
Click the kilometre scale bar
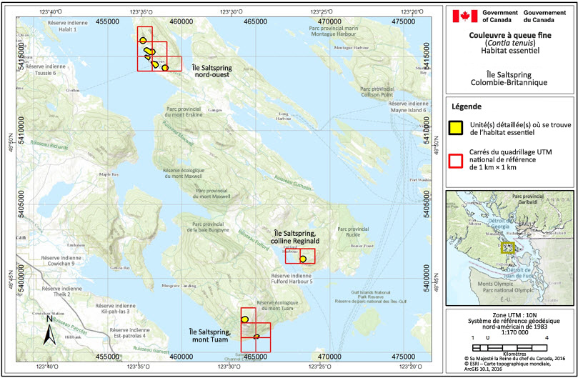(x=508, y=345)
